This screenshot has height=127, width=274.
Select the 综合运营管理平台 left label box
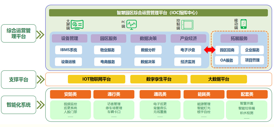tap(19, 33)
